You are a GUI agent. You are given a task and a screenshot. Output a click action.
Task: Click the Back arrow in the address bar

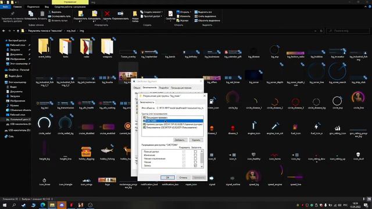pyautogui.click(x=4, y=31)
